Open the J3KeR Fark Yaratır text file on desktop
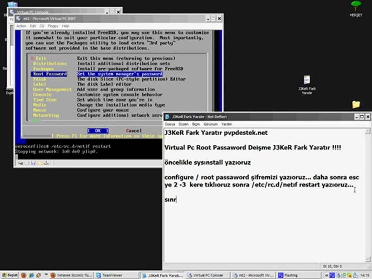Image resolution: width=372 pixels, height=279 pixels. tap(307, 85)
